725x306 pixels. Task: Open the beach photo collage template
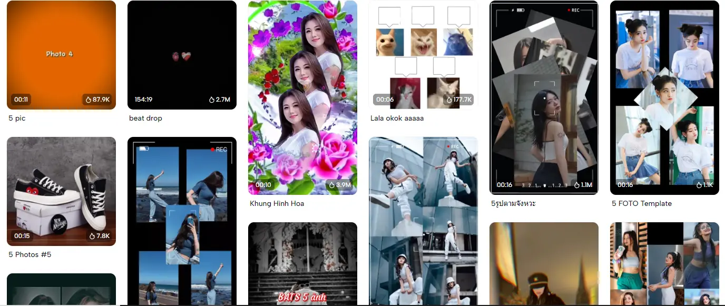tap(182, 221)
